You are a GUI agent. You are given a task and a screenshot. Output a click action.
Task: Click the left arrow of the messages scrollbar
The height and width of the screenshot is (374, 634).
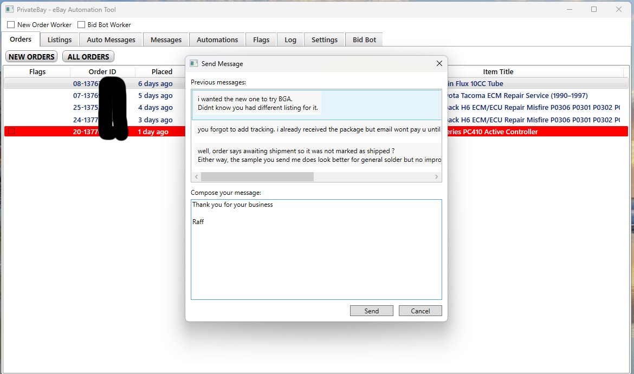[x=196, y=176]
